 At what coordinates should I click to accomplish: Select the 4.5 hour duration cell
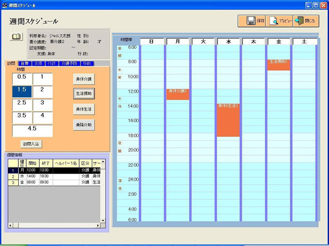[32, 130]
